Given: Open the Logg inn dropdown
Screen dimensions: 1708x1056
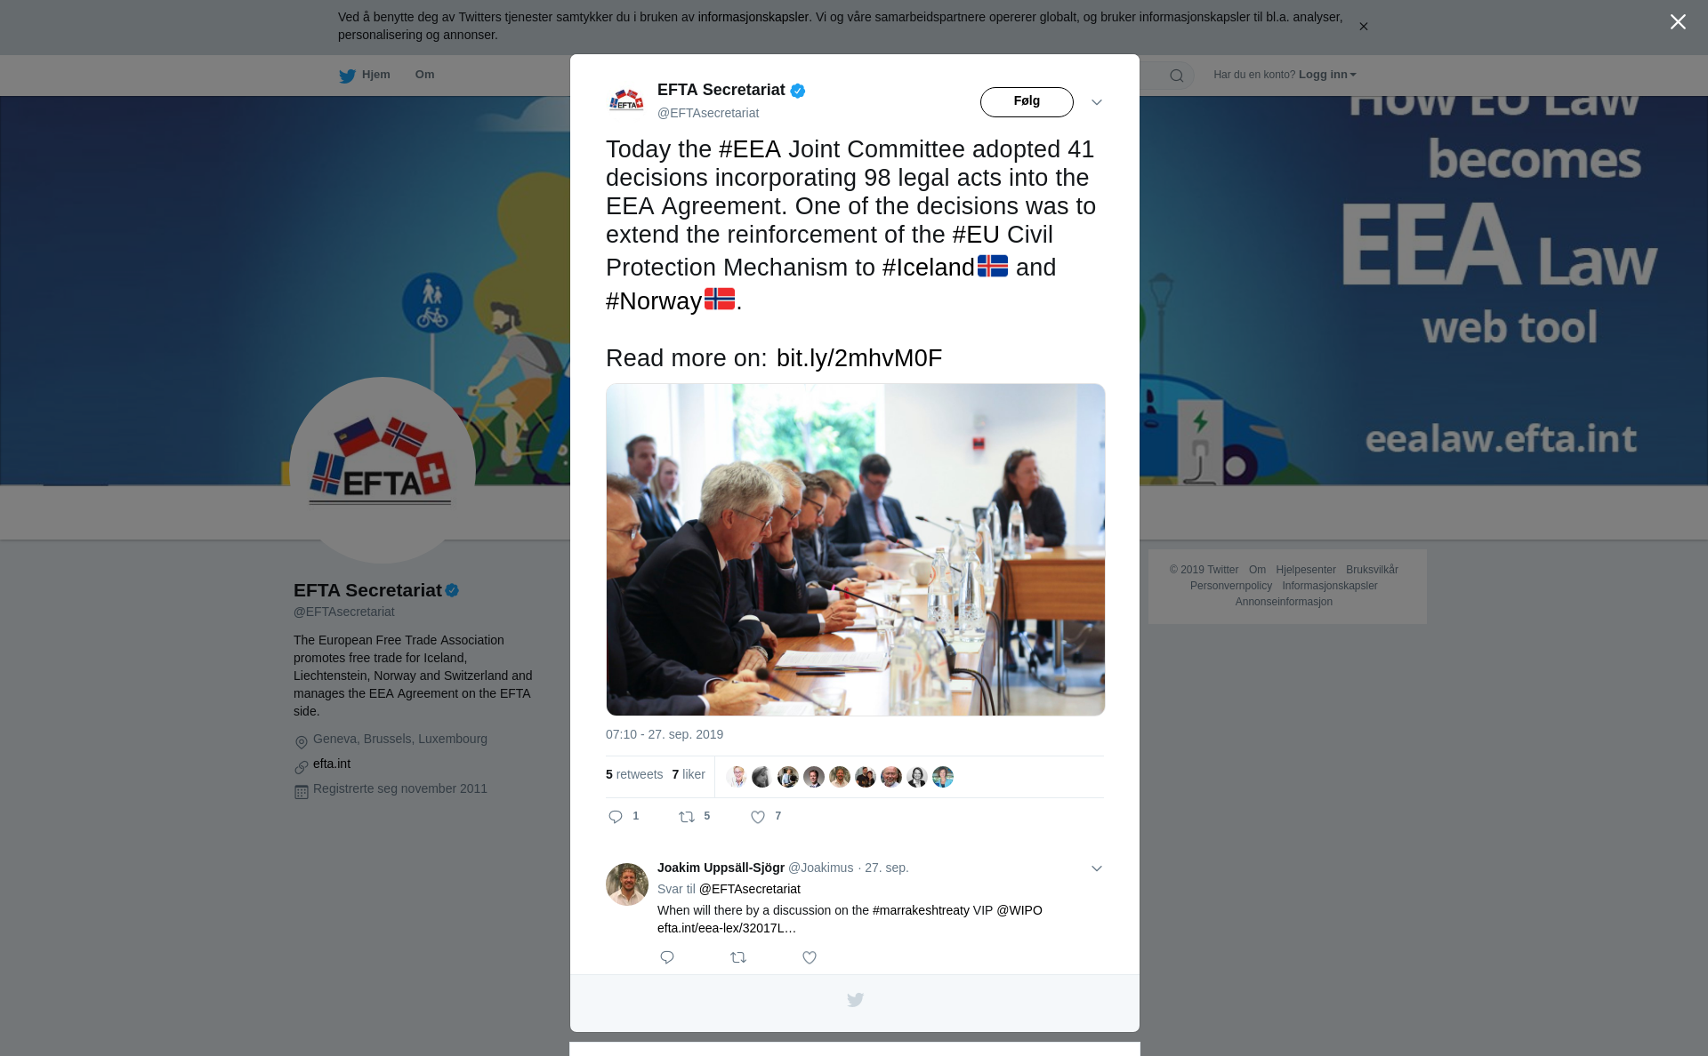Looking at the screenshot, I should 1326,75.
